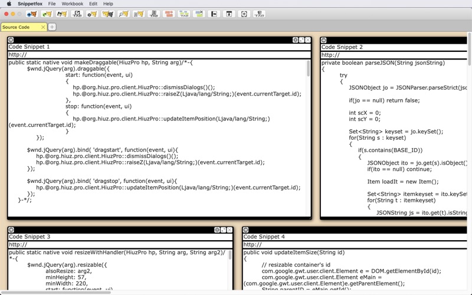Click the gear fox settings toolbar icon

pyautogui.click(x=93, y=14)
